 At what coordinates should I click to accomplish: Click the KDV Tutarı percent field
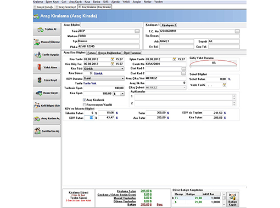pos(89,118)
